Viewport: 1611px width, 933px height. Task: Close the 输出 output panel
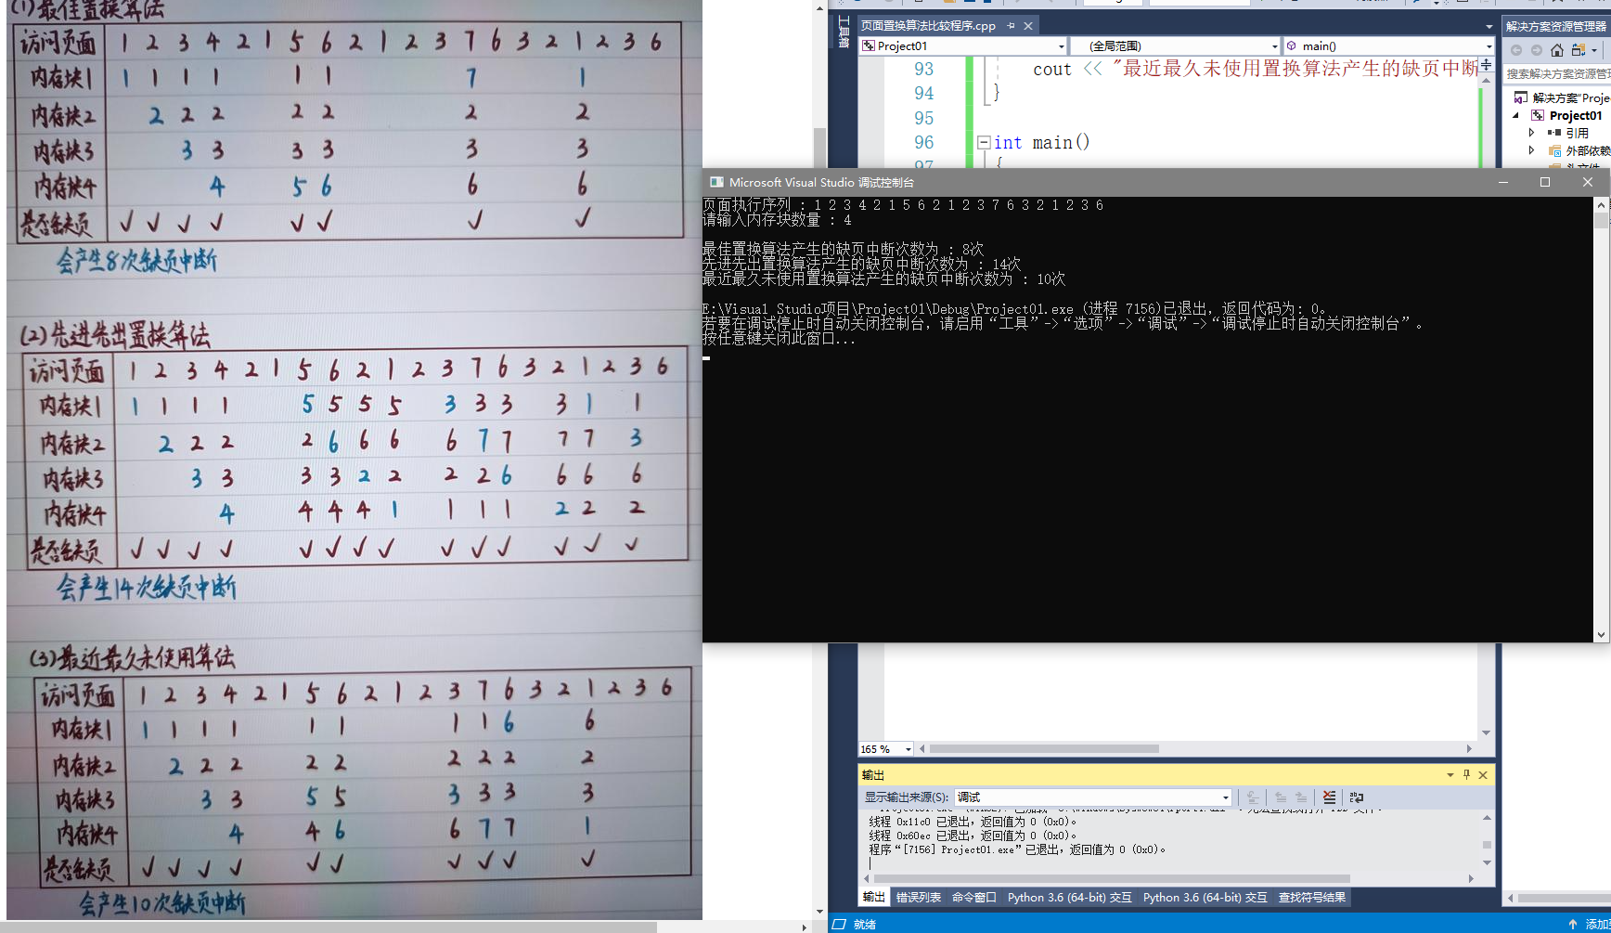[x=1483, y=774]
